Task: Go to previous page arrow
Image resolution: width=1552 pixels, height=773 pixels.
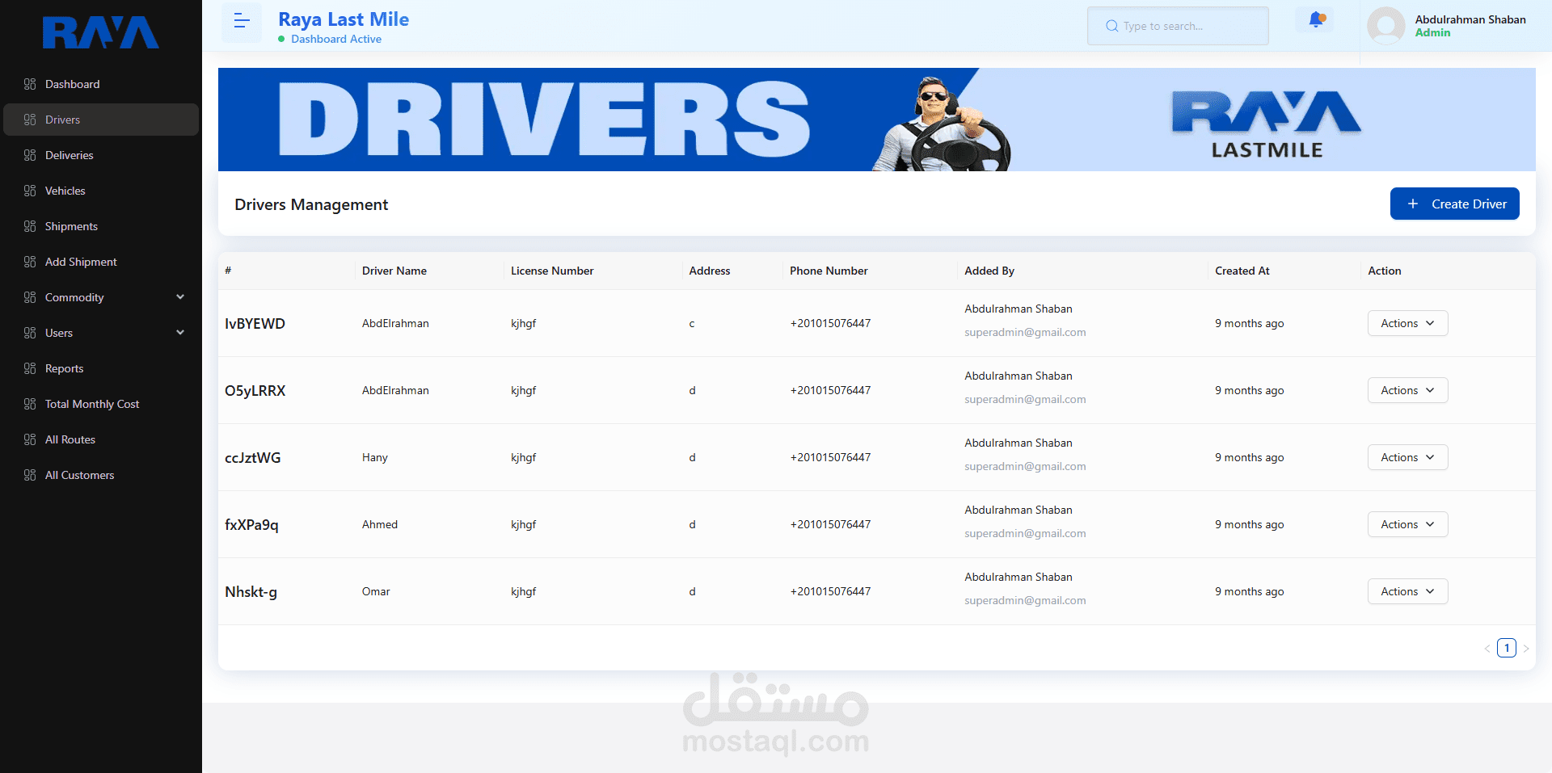Action: pos(1487,649)
